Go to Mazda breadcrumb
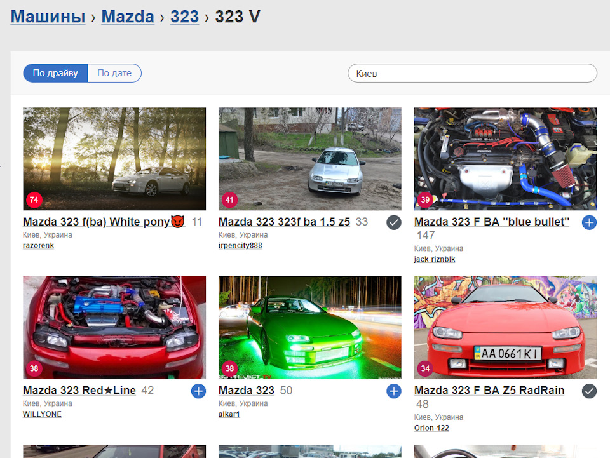This screenshot has height=458, width=610. click(128, 17)
